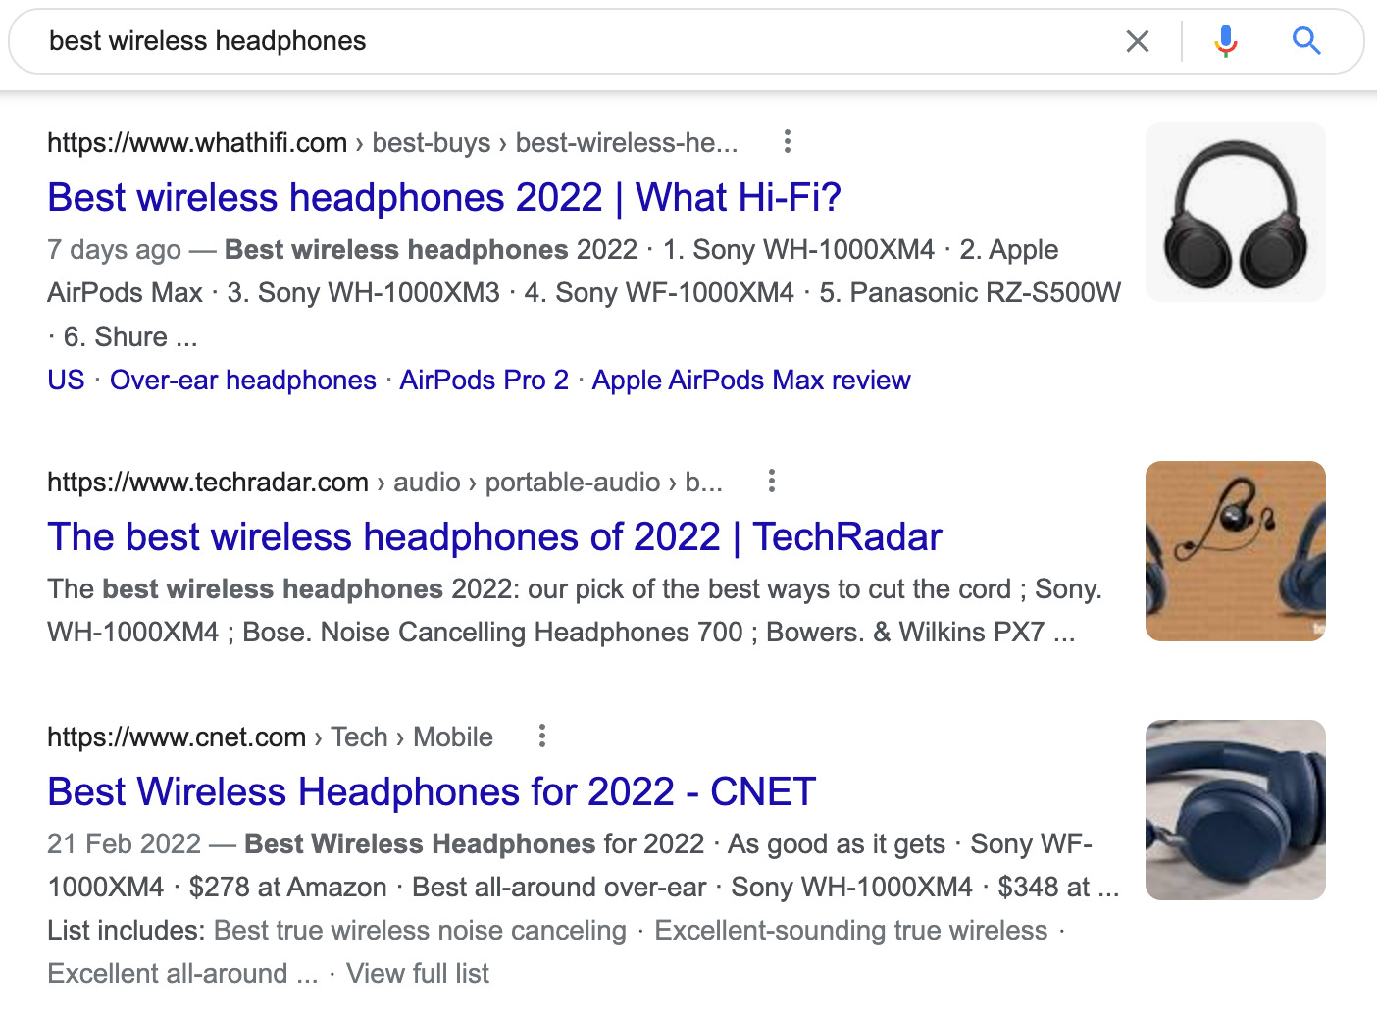
Task: Clear the search query with the X icon
Action: pos(1138,41)
